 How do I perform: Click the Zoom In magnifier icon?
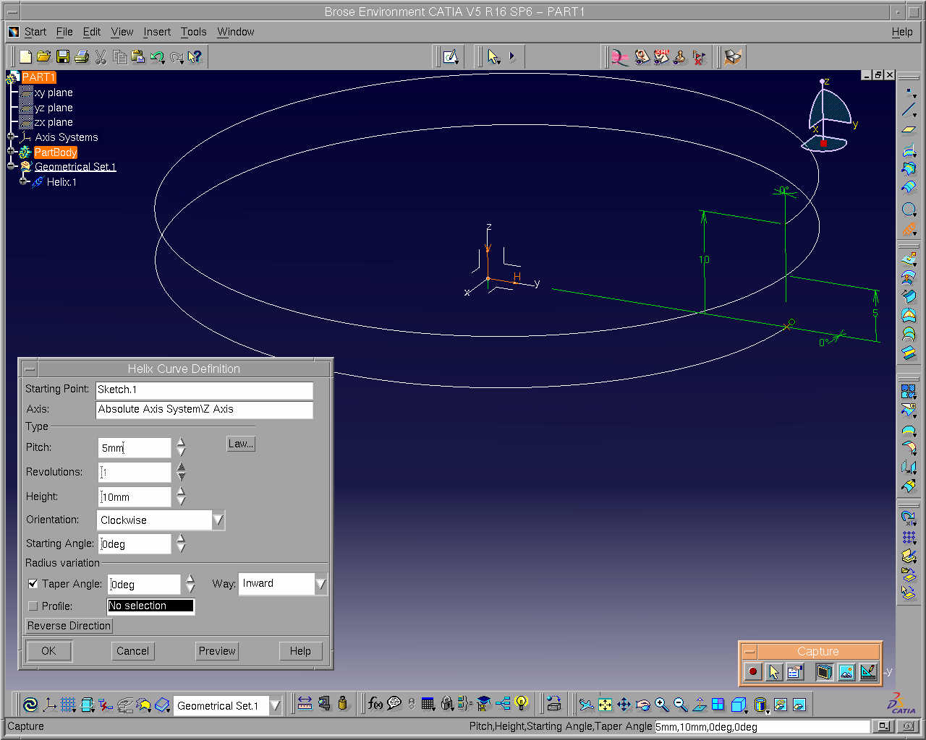(x=662, y=705)
